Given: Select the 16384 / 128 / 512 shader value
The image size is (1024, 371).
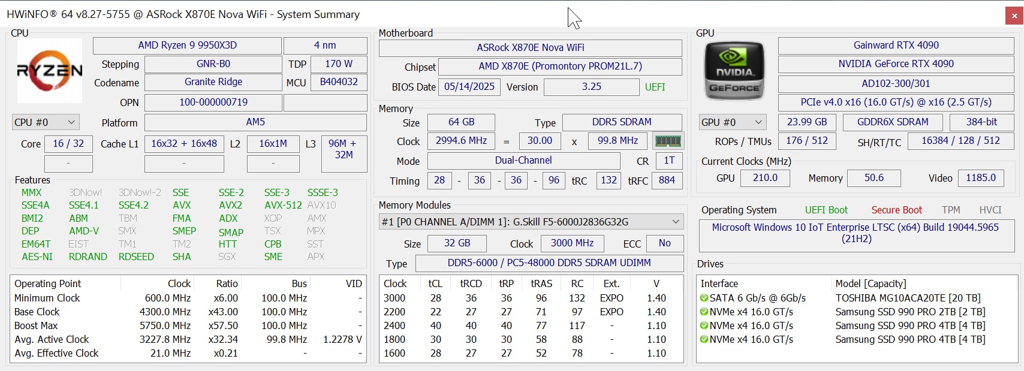Looking at the screenshot, I should pyautogui.click(x=960, y=141).
